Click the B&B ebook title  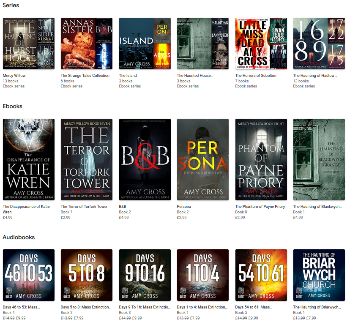click(x=123, y=207)
